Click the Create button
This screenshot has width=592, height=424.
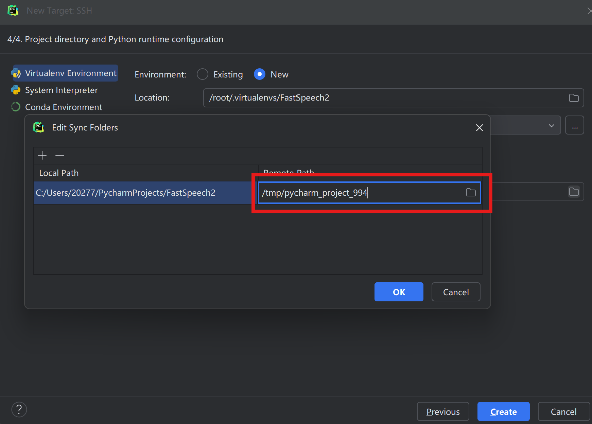tap(503, 412)
